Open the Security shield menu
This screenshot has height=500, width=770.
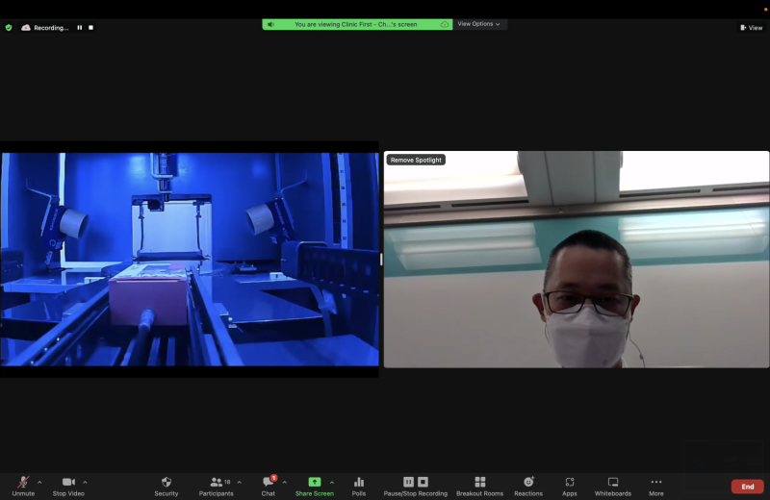coord(167,487)
